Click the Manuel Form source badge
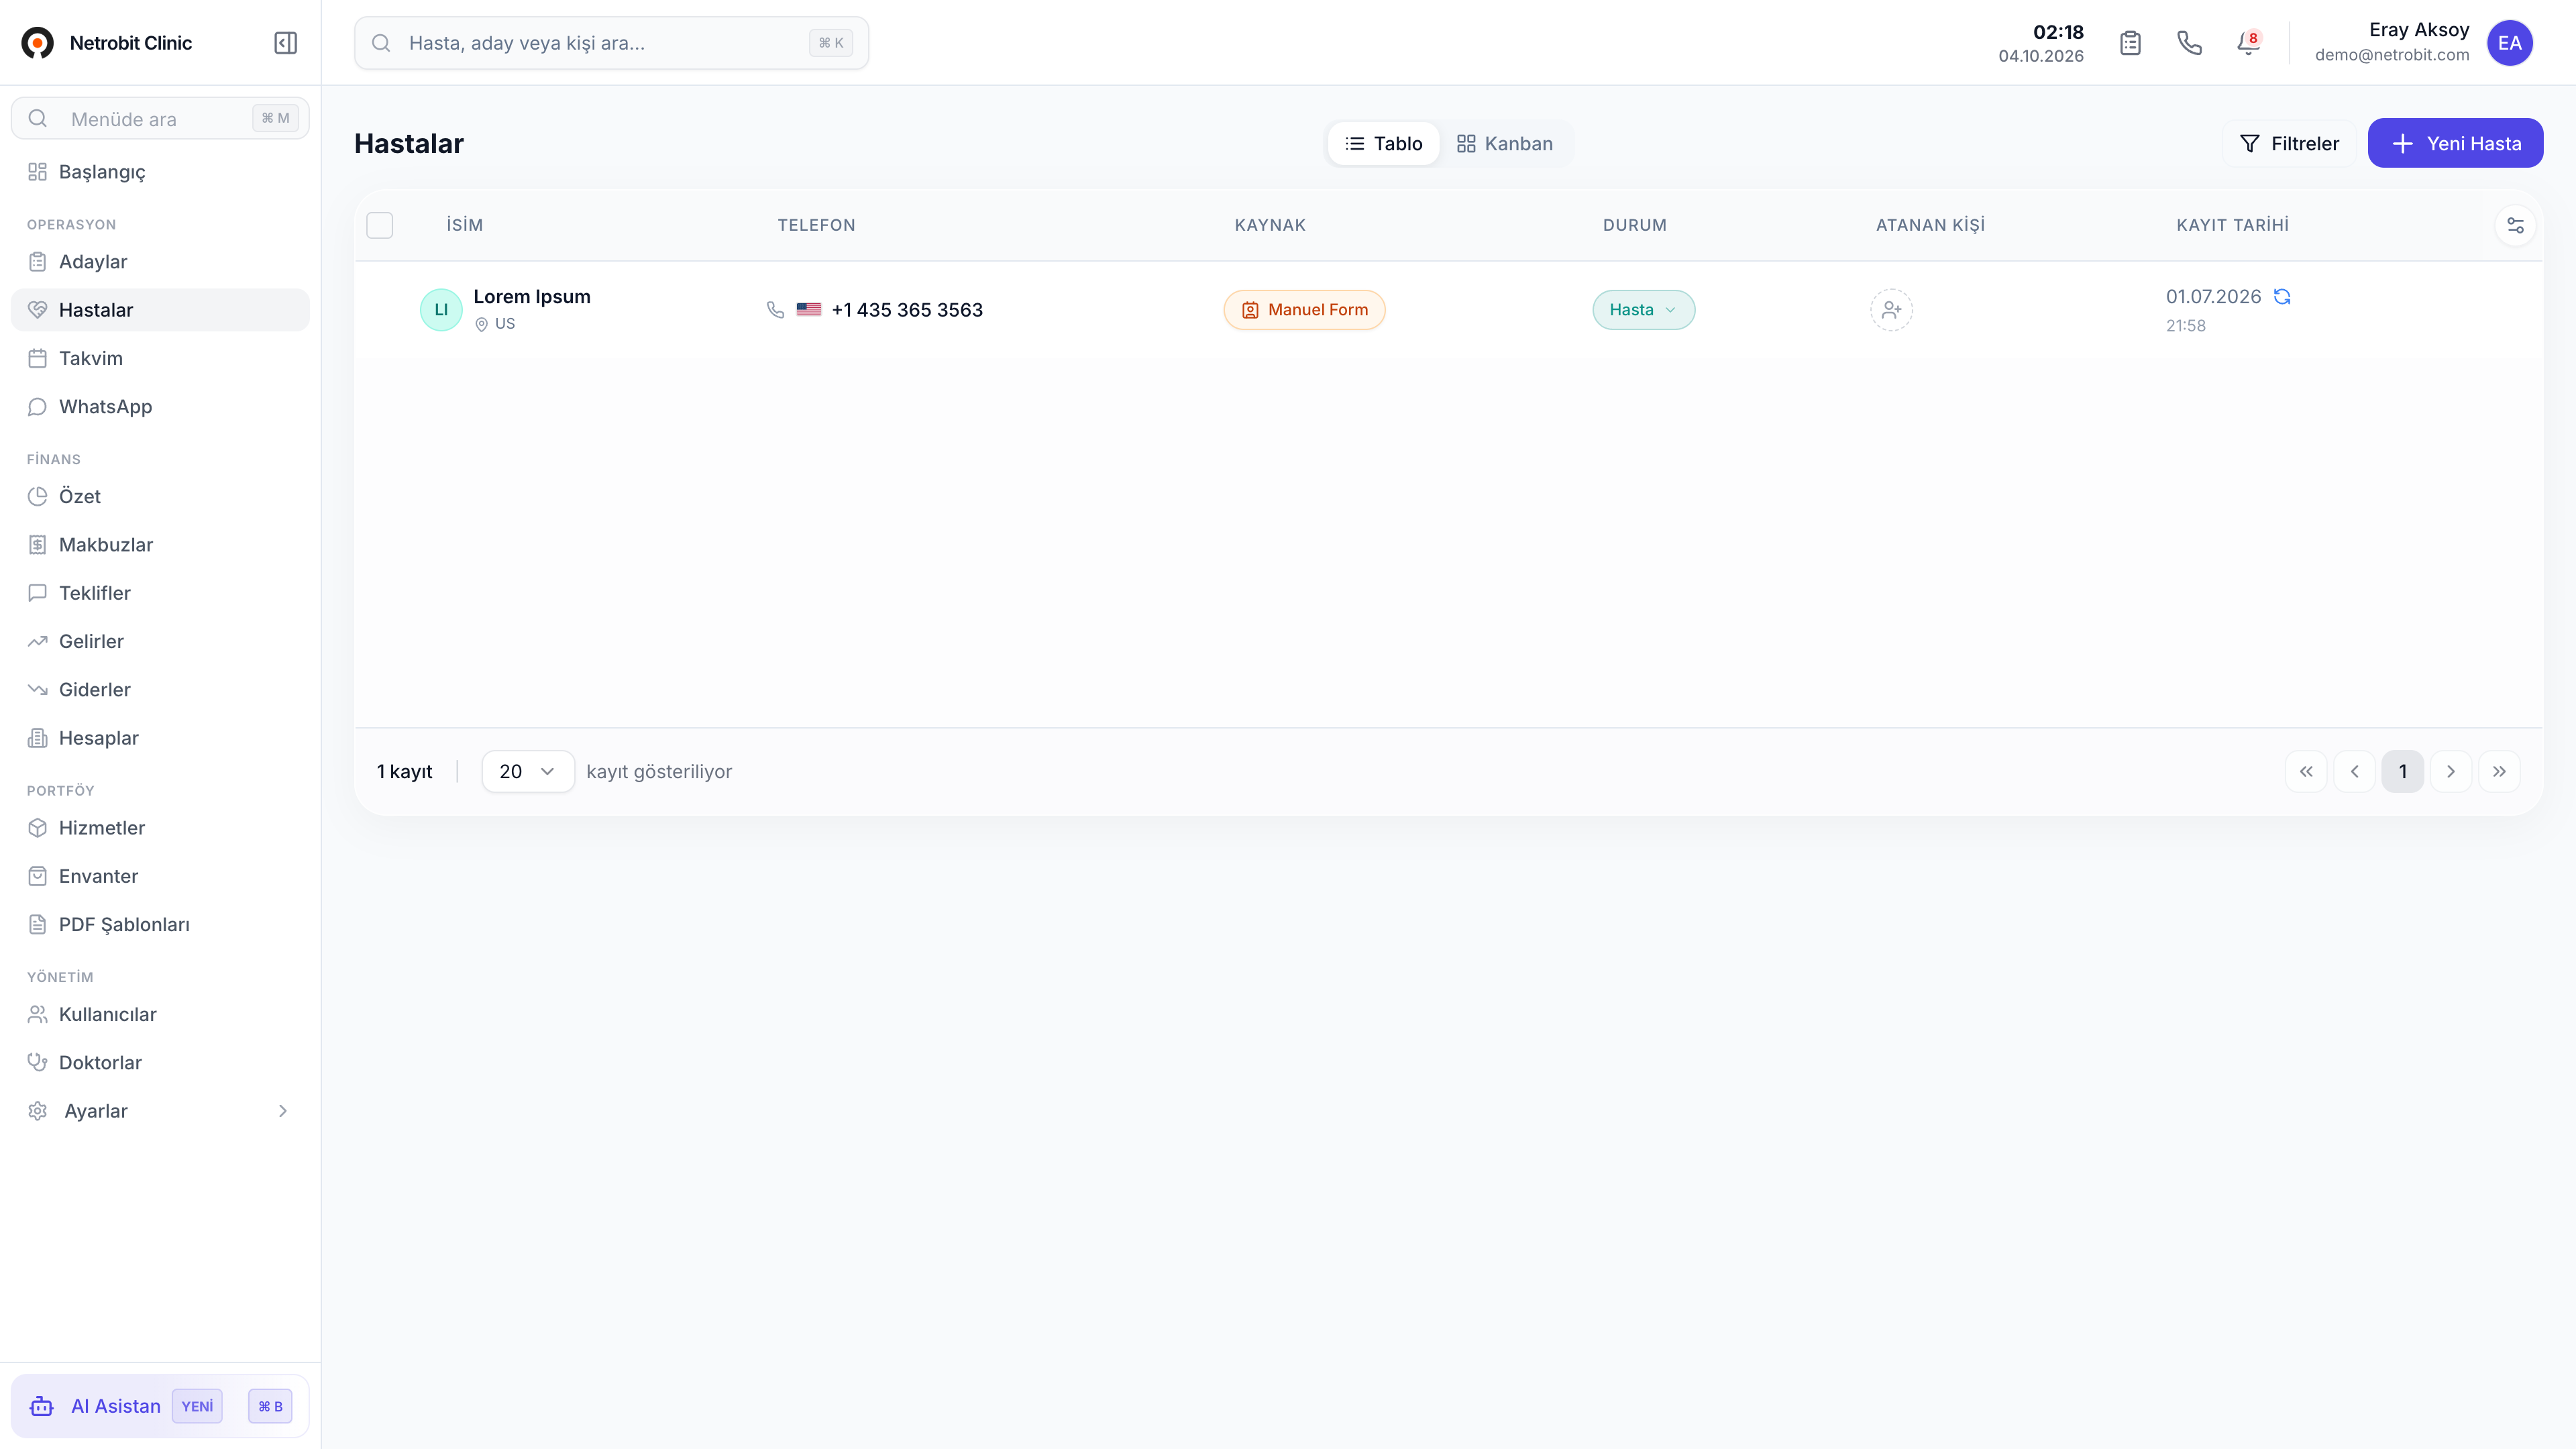 1304,310
